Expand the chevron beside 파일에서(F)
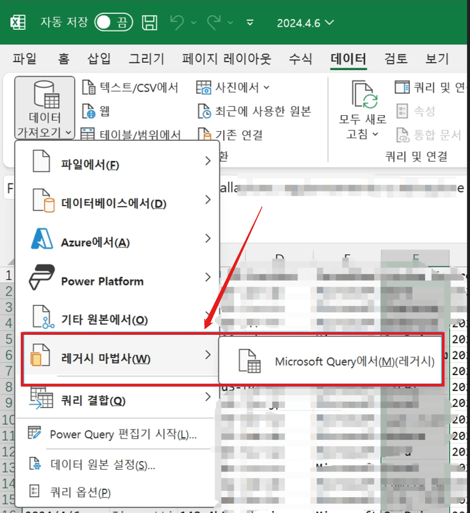 pyautogui.click(x=208, y=160)
